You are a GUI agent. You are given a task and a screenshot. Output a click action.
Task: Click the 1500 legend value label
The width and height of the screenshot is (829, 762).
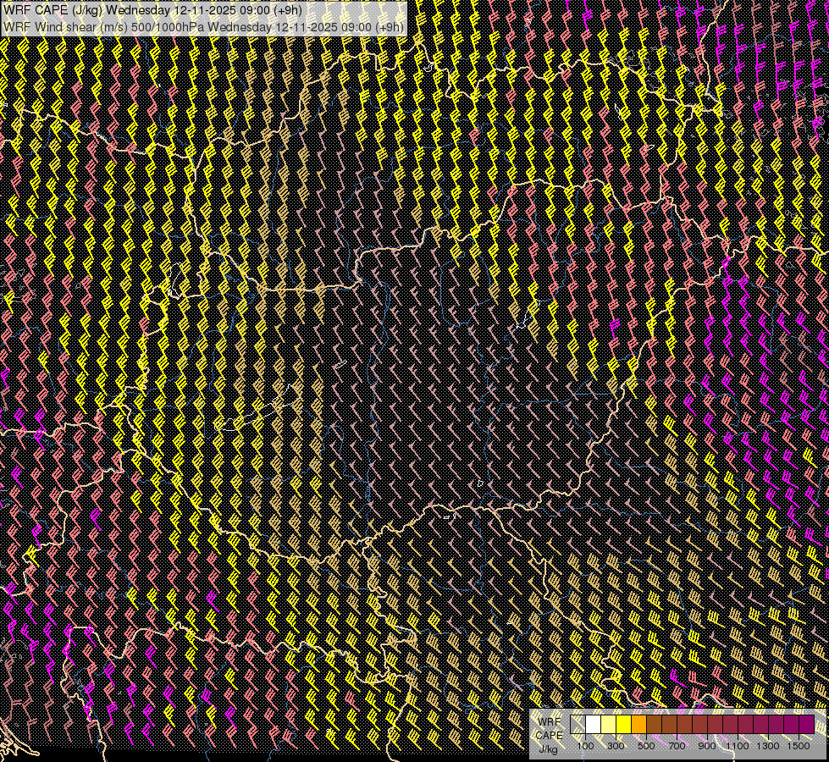click(799, 746)
